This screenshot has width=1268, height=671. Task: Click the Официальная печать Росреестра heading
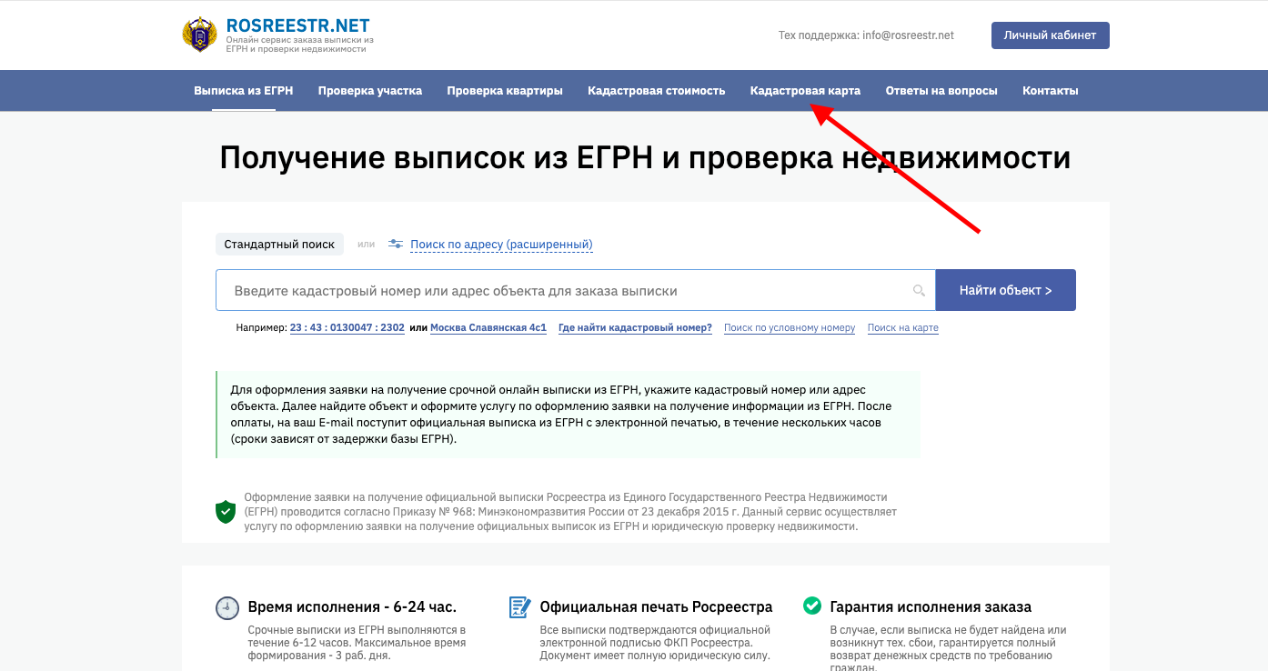(656, 606)
